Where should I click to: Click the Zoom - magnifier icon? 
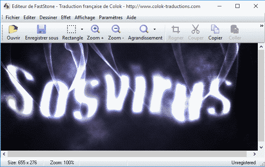coord(116,29)
